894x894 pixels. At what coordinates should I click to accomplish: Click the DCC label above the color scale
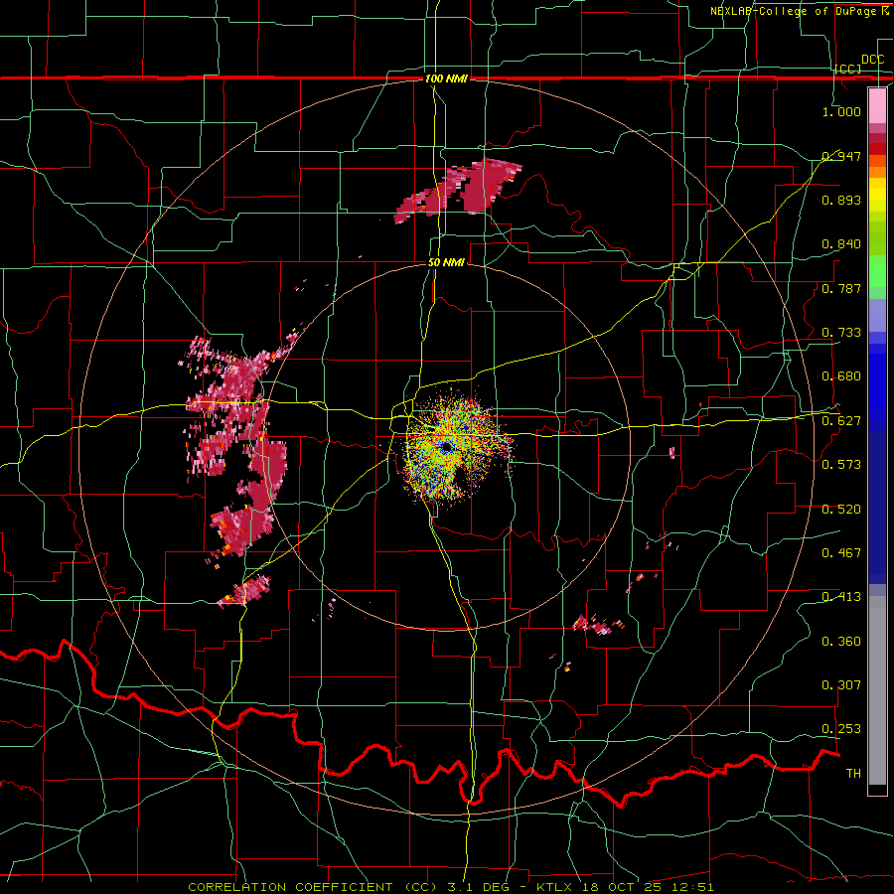point(872,60)
